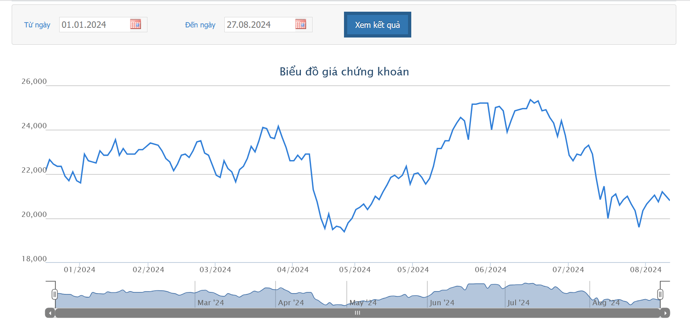Click the 02/2024 x-axis label
Viewport: 690px width, 327px height.
pyautogui.click(x=149, y=270)
